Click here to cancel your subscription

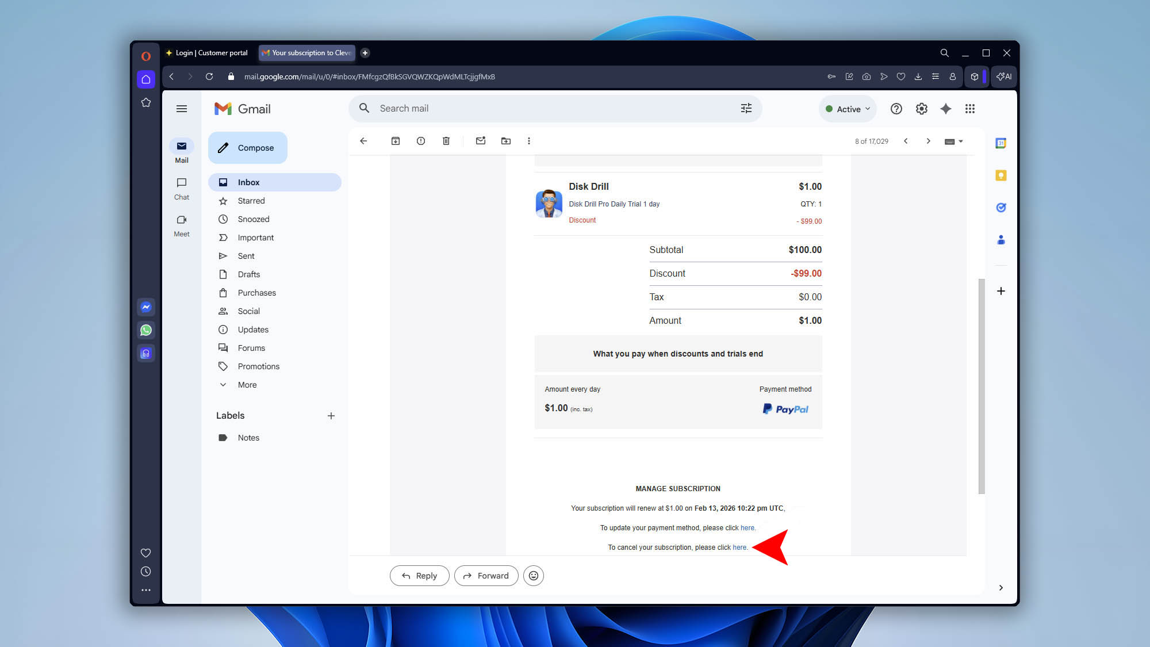coord(740,547)
